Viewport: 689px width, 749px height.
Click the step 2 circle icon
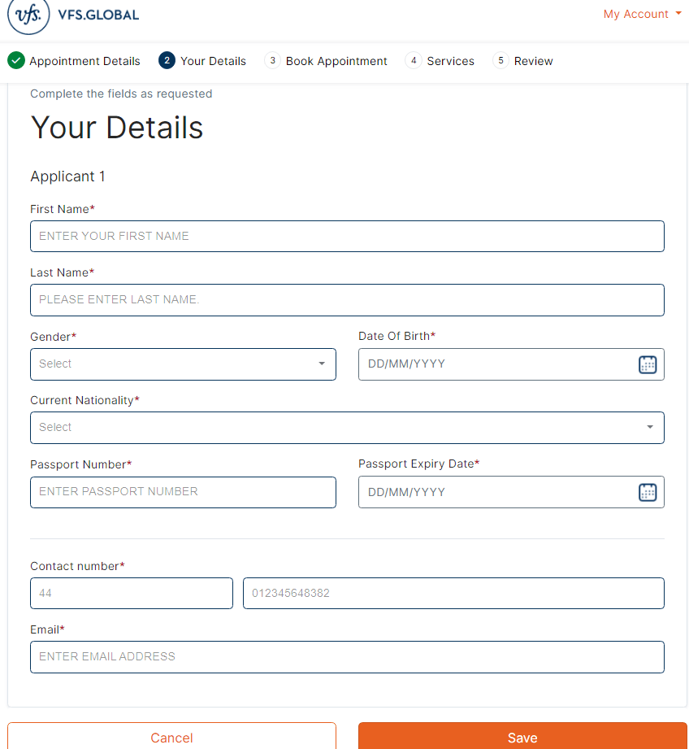click(167, 61)
